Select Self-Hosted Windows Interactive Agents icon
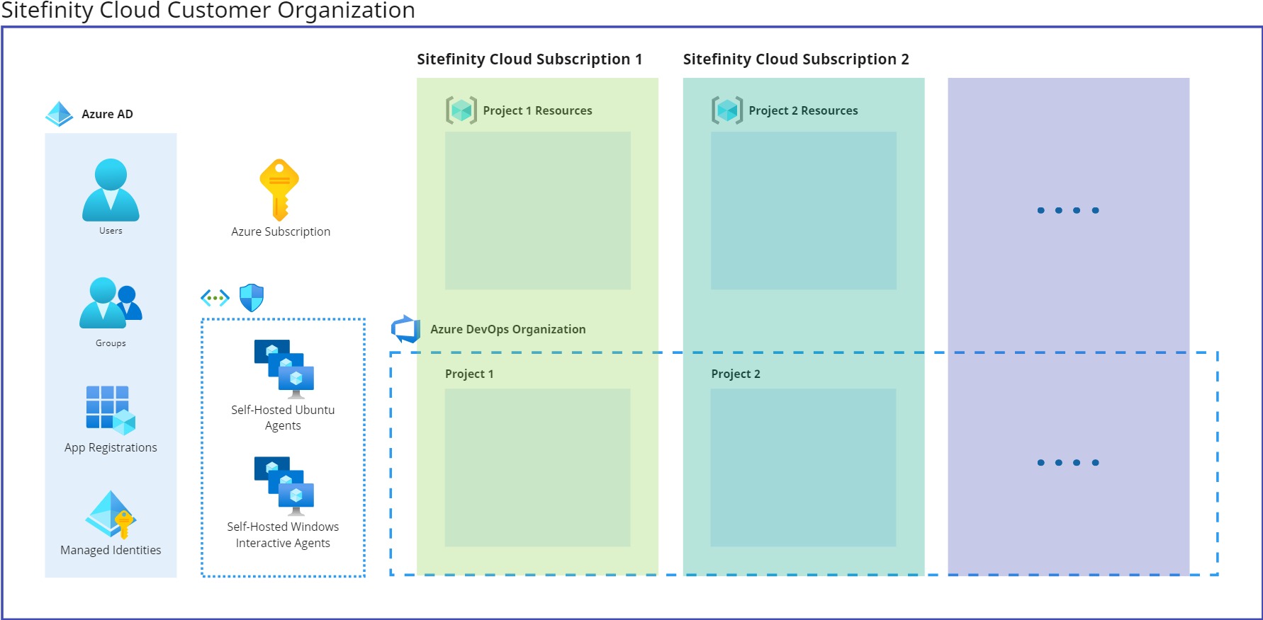1263x620 pixels. pos(284,486)
